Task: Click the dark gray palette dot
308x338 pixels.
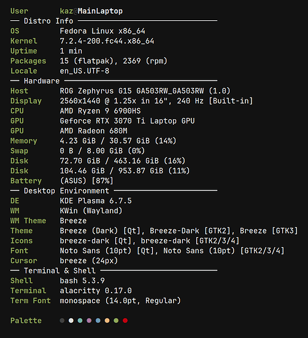Action: (x=62, y=321)
